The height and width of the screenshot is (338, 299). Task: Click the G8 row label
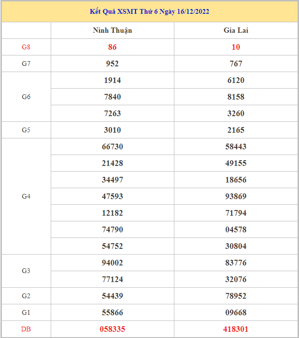tap(26, 47)
